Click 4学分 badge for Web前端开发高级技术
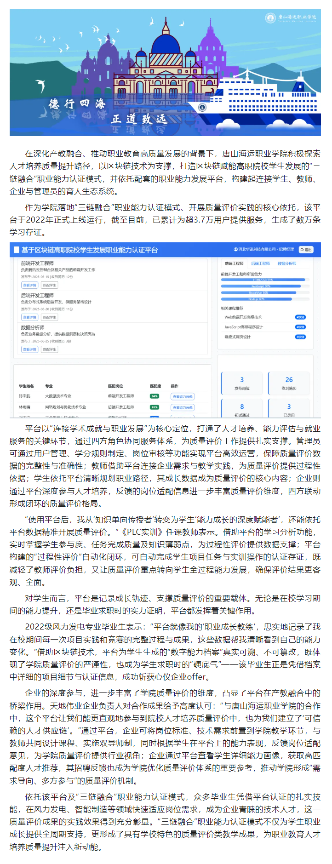Image resolution: width=332 pixels, height=864 pixels. 300,317
